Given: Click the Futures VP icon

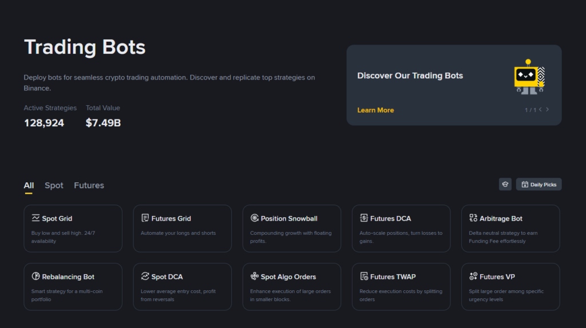Looking at the screenshot, I should [473, 276].
